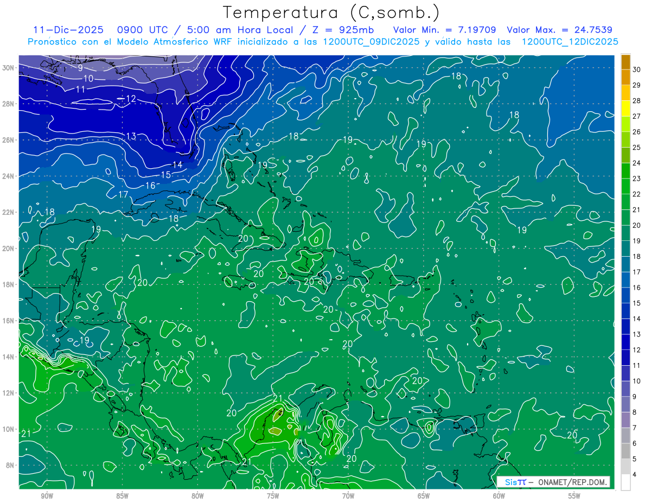The image size is (651, 503).
Task: Click the '70W' longitude axis label
Action: tap(348, 496)
